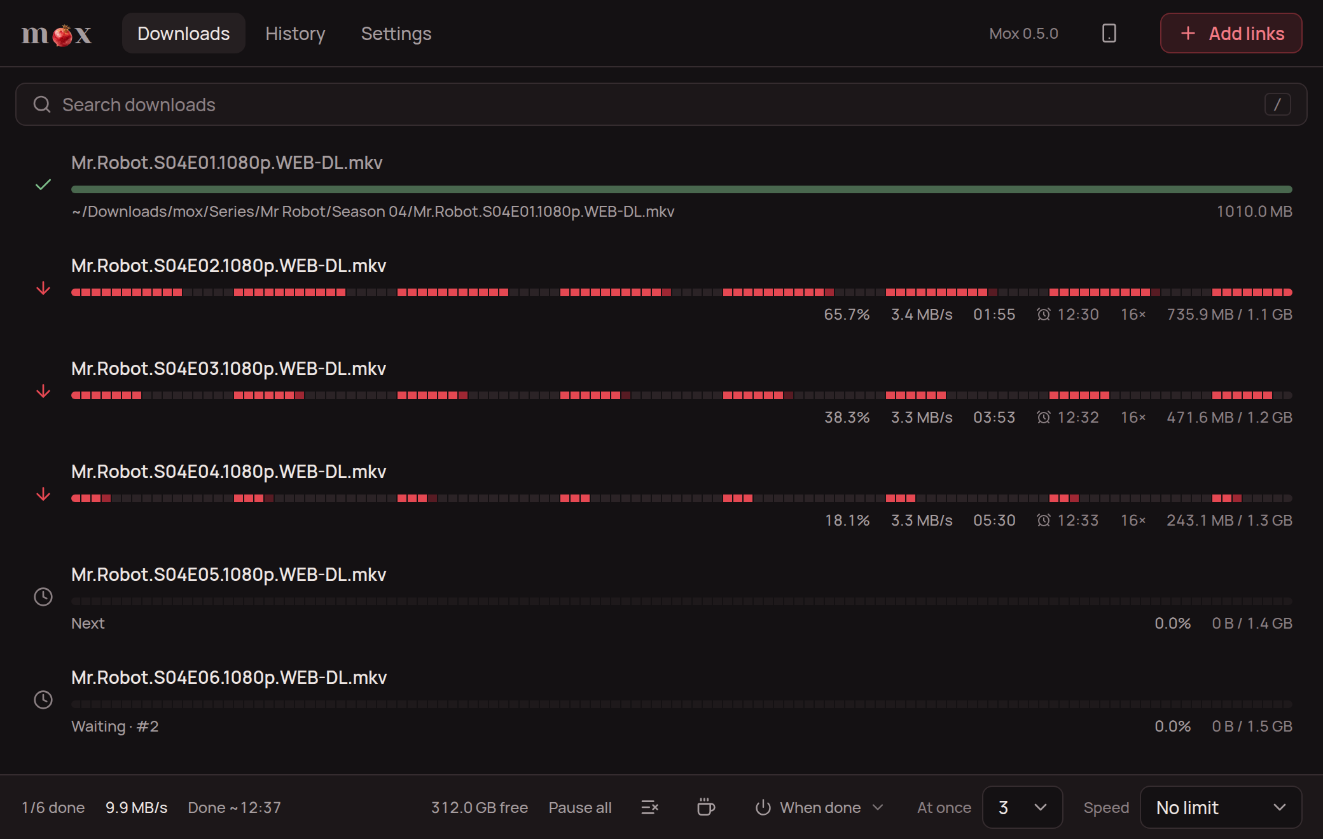Click the download arrow for S04E02

point(43,289)
